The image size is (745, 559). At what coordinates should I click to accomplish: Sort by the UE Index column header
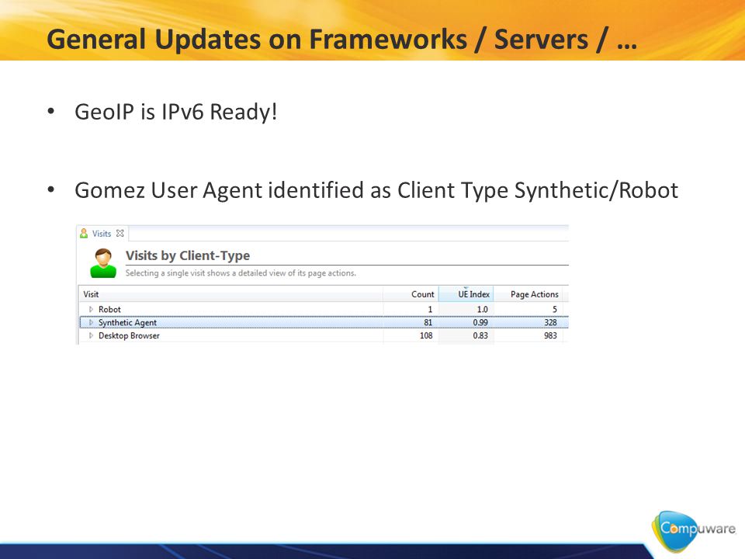pyautogui.click(x=466, y=294)
